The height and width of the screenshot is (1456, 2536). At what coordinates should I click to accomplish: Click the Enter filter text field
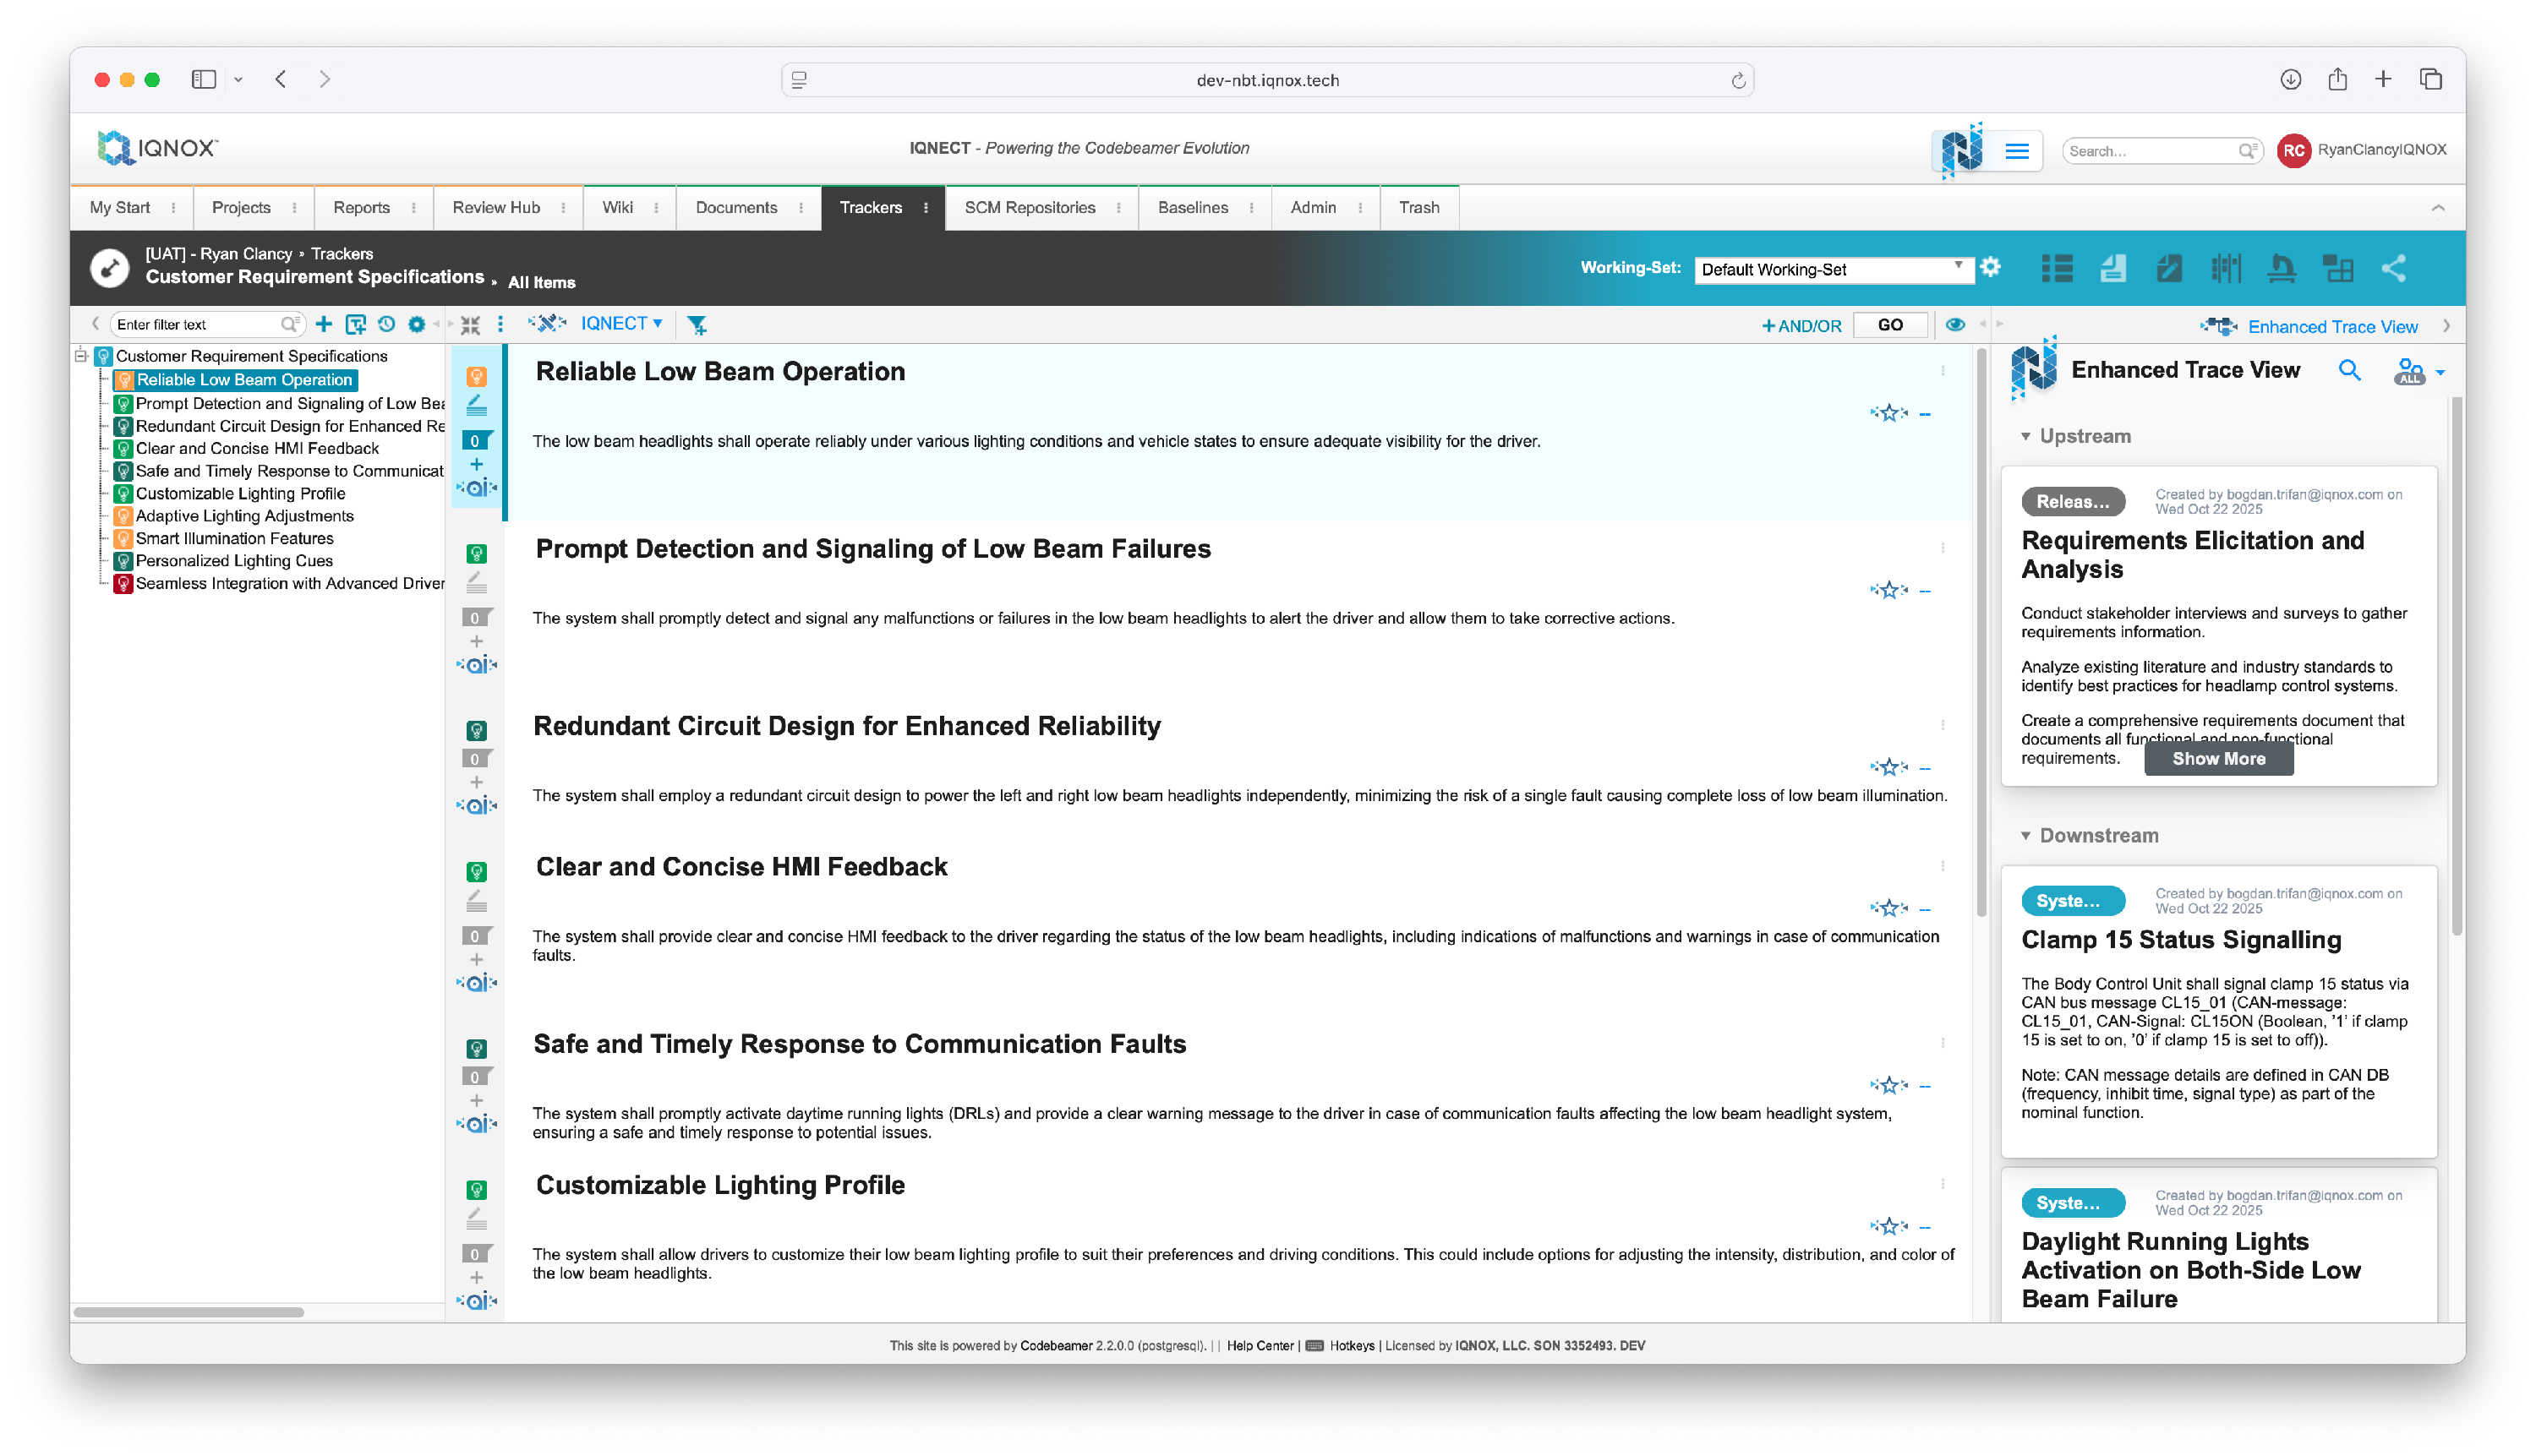pos(196,324)
